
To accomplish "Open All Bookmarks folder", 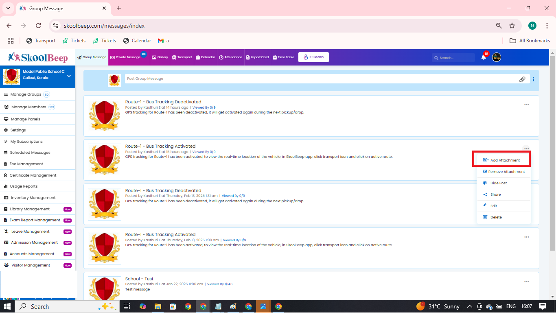I will click(530, 41).
